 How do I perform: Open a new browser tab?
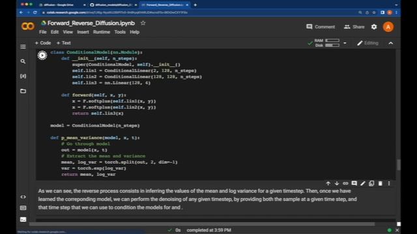[195, 5]
